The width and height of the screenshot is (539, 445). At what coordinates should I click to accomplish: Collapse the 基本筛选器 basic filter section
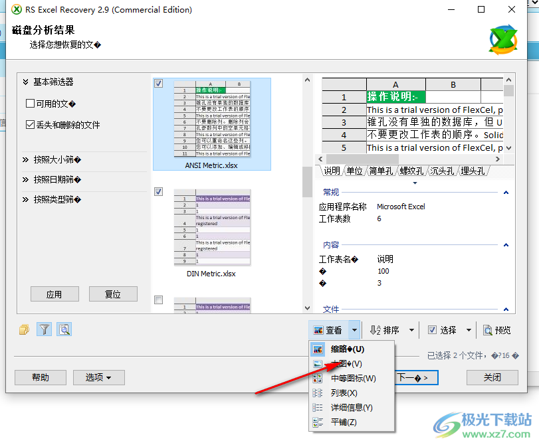tap(25, 82)
